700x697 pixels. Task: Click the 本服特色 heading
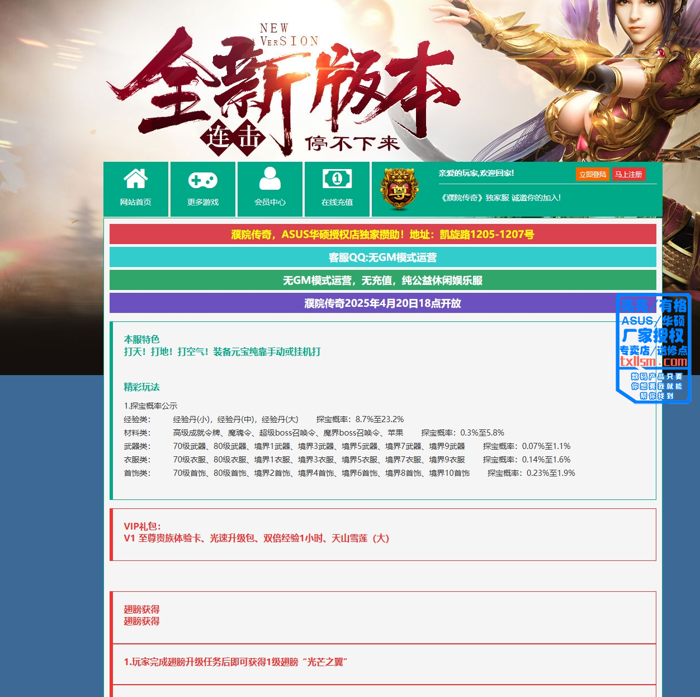[141, 339]
